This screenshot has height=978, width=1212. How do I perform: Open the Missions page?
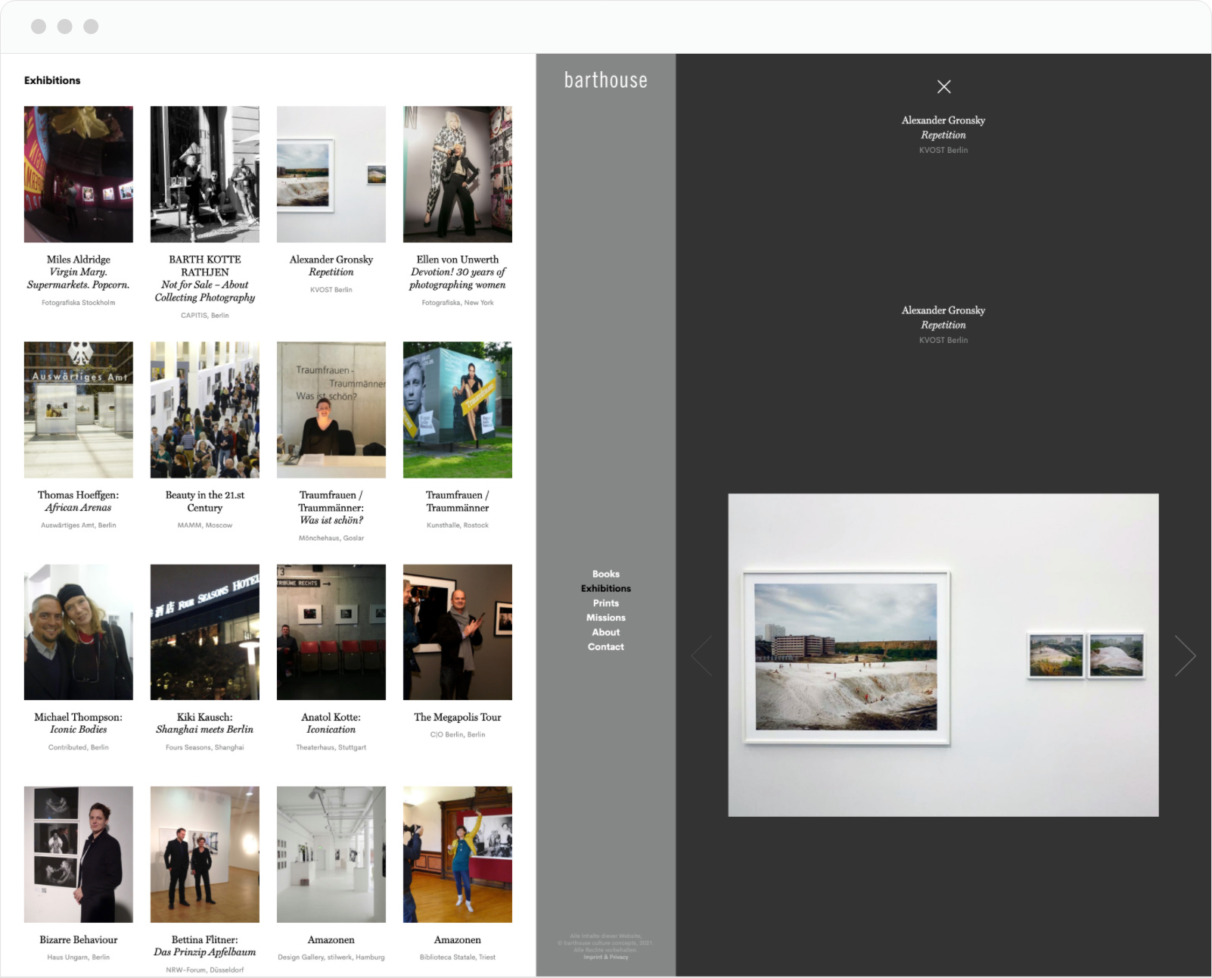pos(606,617)
